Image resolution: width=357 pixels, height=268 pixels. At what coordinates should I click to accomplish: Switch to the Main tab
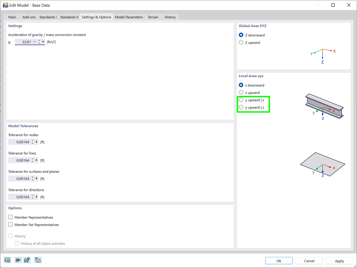(12, 17)
